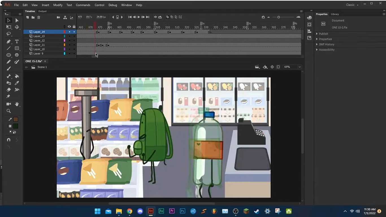Click the fill color swatch

[16, 126]
